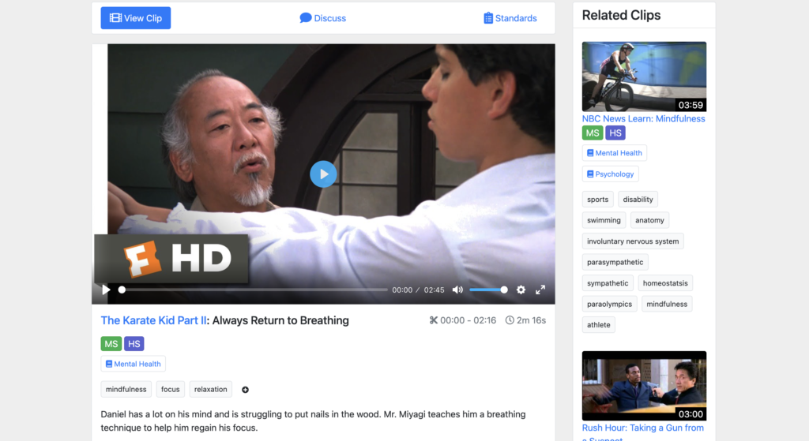Viewport: 809px width, 441px height.
Task: Select the swimming tag
Action: pyautogui.click(x=604, y=221)
